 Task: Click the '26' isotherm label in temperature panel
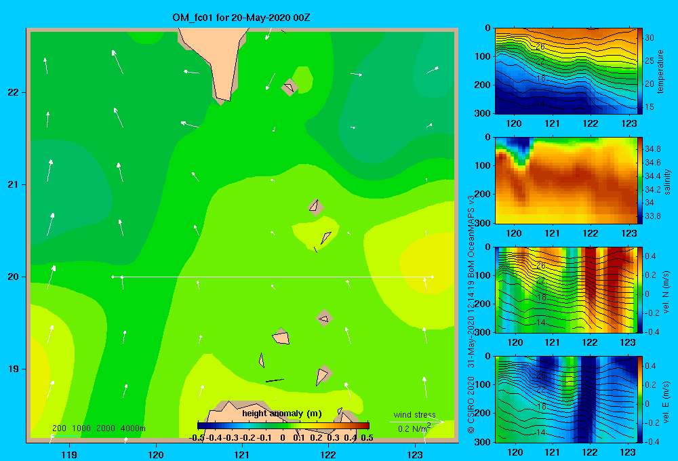(x=540, y=47)
